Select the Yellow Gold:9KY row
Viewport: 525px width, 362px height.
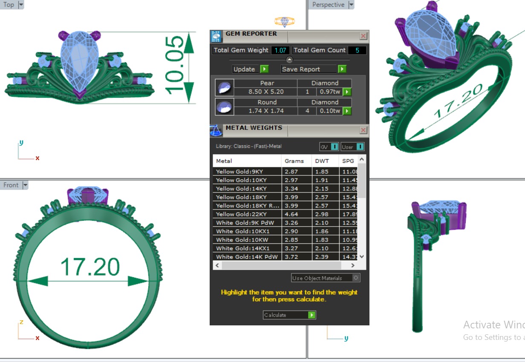(286, 172)
